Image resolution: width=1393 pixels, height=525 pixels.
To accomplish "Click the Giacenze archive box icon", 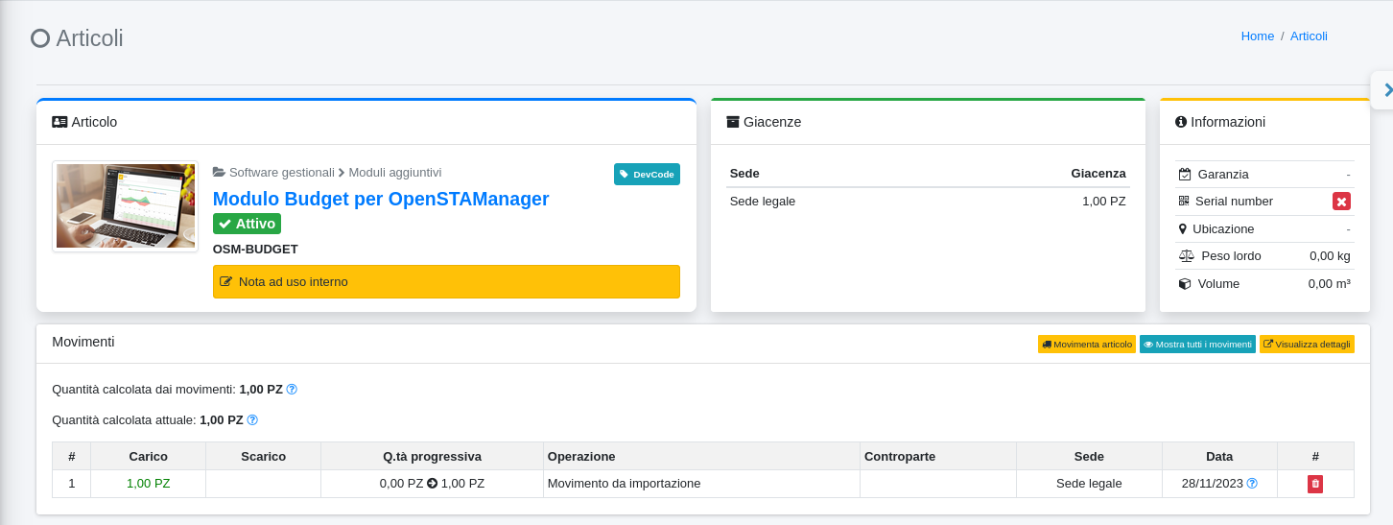I will pos(733,122).
